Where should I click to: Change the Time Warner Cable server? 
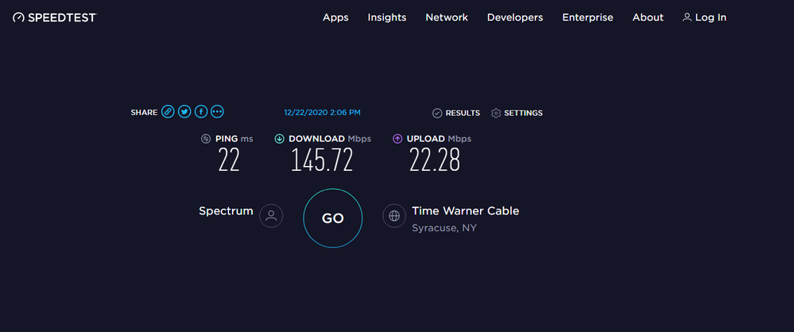465,211
